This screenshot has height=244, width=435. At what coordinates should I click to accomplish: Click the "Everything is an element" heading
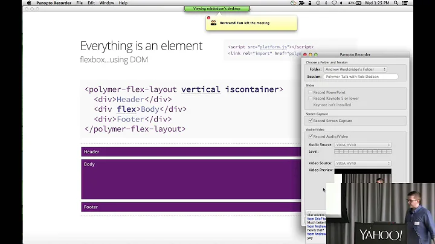(x=141, y=46)
